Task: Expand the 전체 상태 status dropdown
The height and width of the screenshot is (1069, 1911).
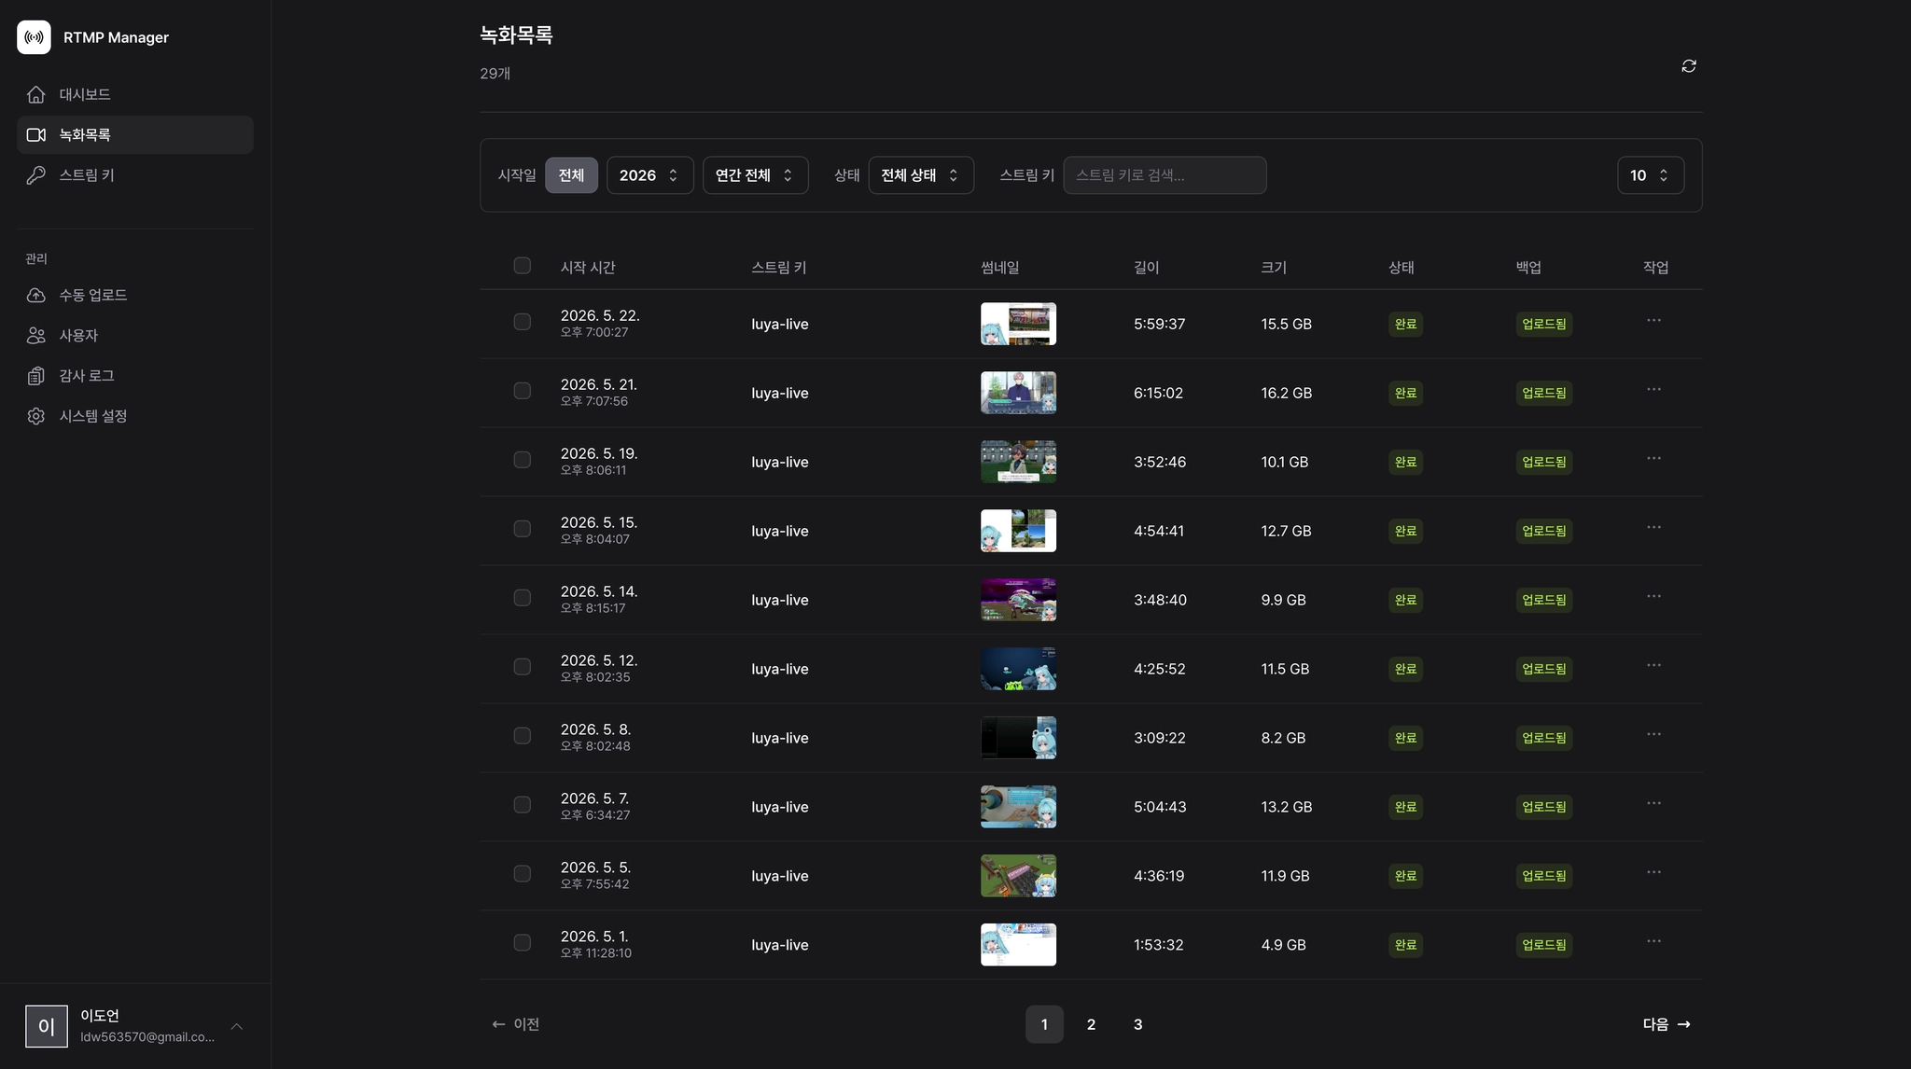Action: click(921, 175)
